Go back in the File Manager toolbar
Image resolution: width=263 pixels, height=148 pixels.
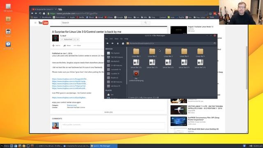(107, 43)
